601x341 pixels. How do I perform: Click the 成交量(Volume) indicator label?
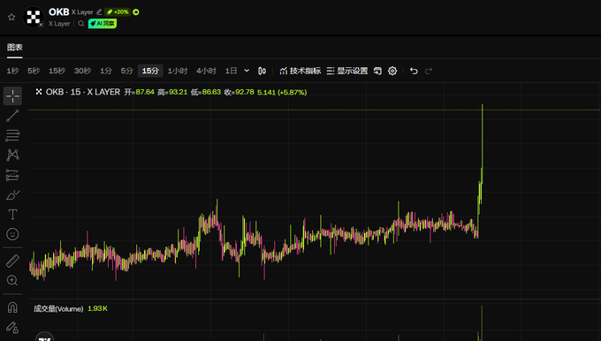click(x=58, y=309)
